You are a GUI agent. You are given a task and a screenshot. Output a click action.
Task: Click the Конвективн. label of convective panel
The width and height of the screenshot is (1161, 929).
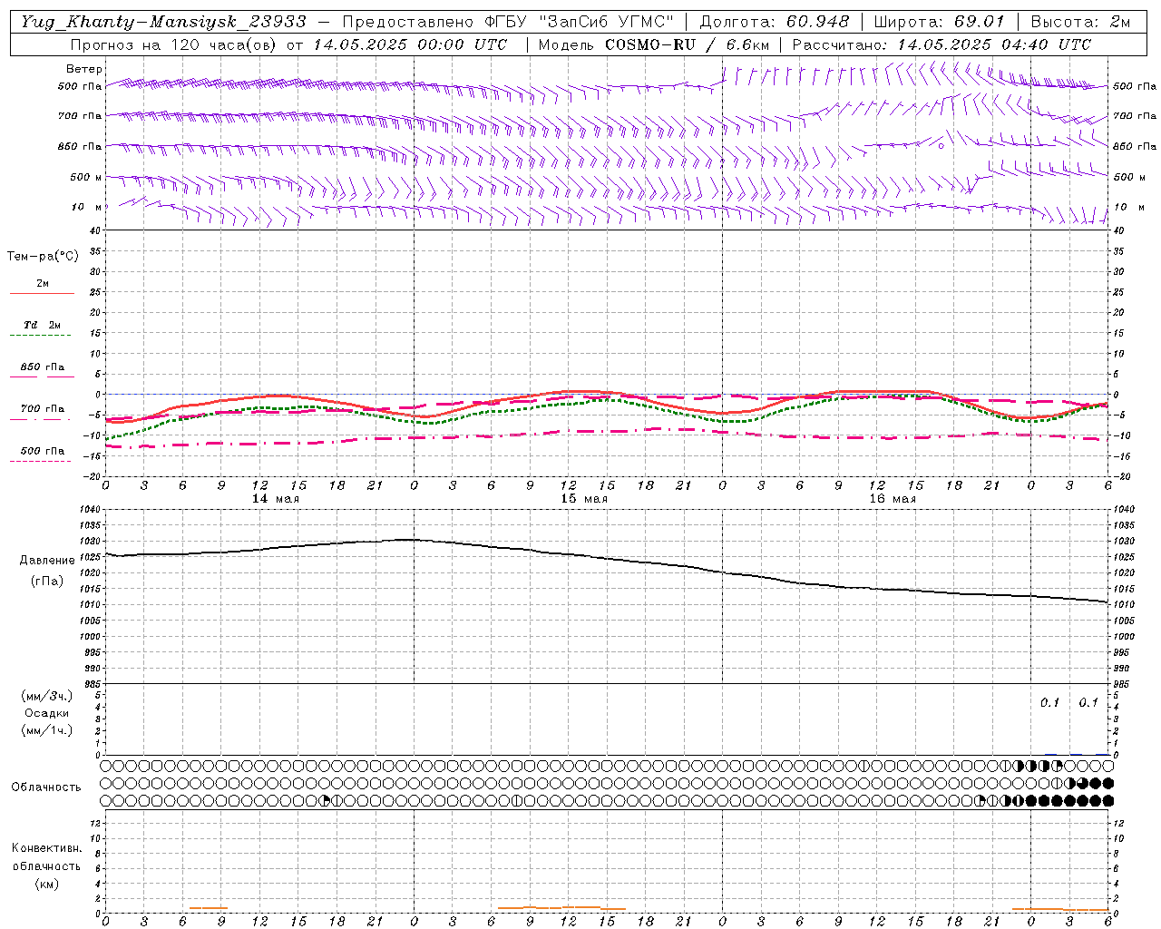46,848
